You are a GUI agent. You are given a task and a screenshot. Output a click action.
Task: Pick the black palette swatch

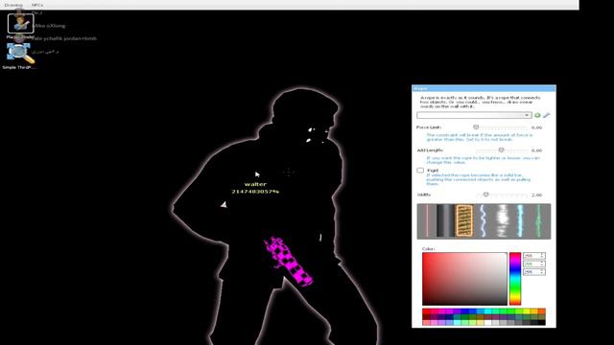pyautogui.click(x=542, y=323)
